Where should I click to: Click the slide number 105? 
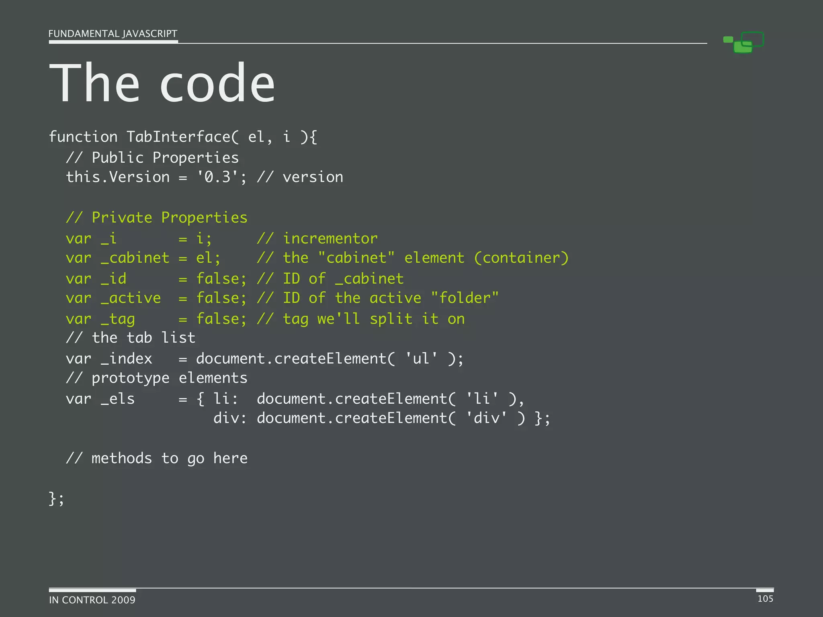coord(765,599)
